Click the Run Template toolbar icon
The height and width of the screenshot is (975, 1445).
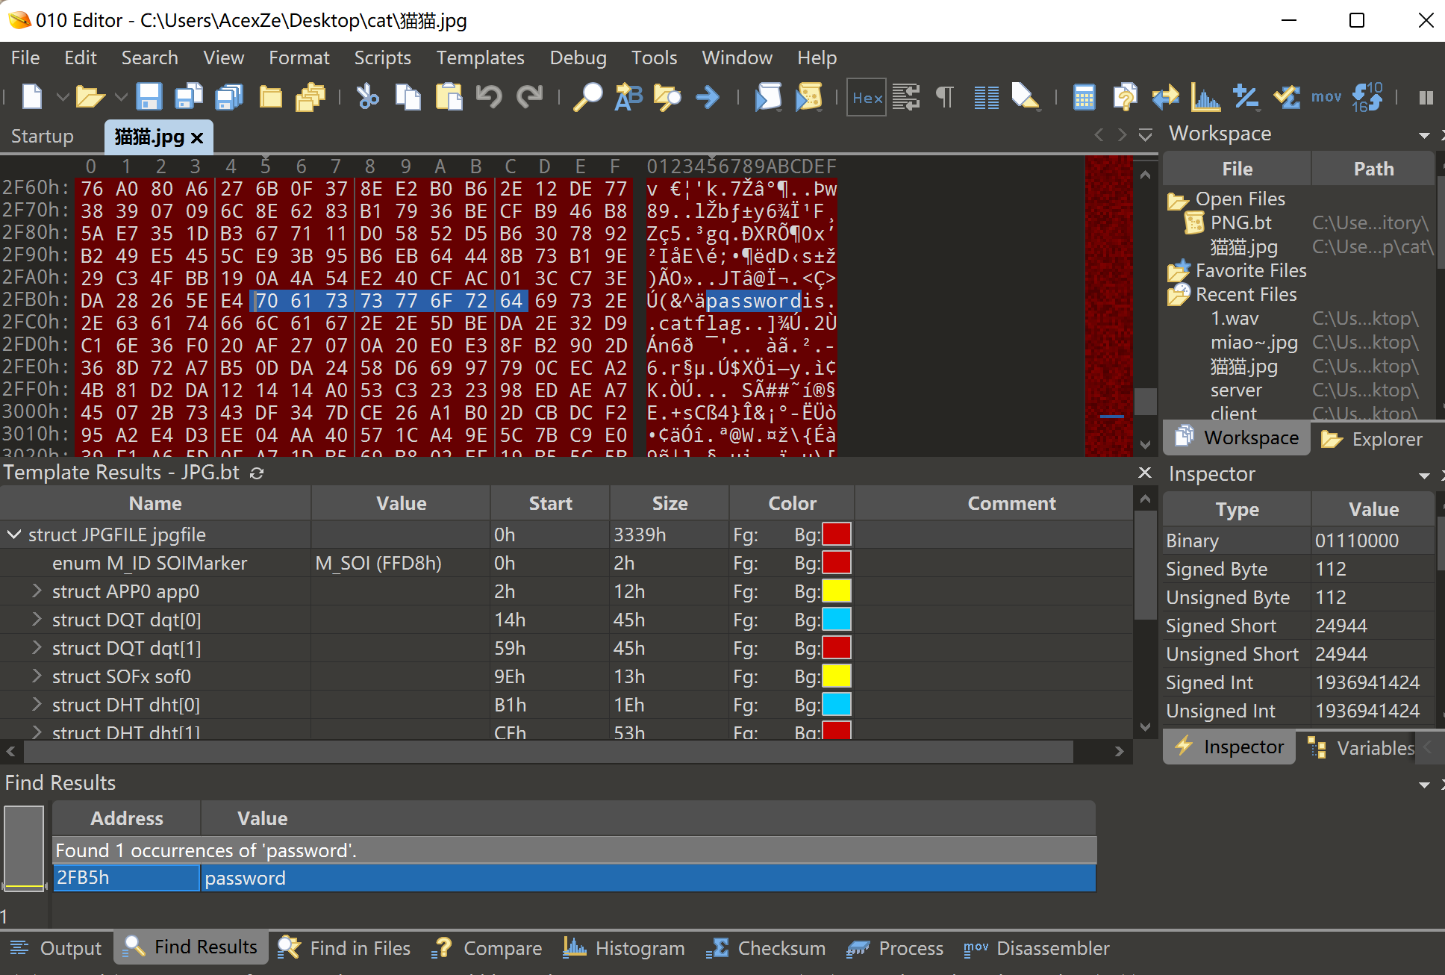(x=808, y=97)
